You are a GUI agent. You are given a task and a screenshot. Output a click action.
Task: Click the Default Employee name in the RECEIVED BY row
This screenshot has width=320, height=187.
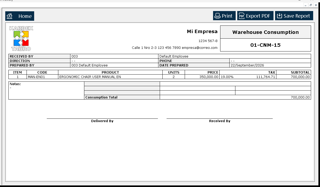(x=174, y=56)
